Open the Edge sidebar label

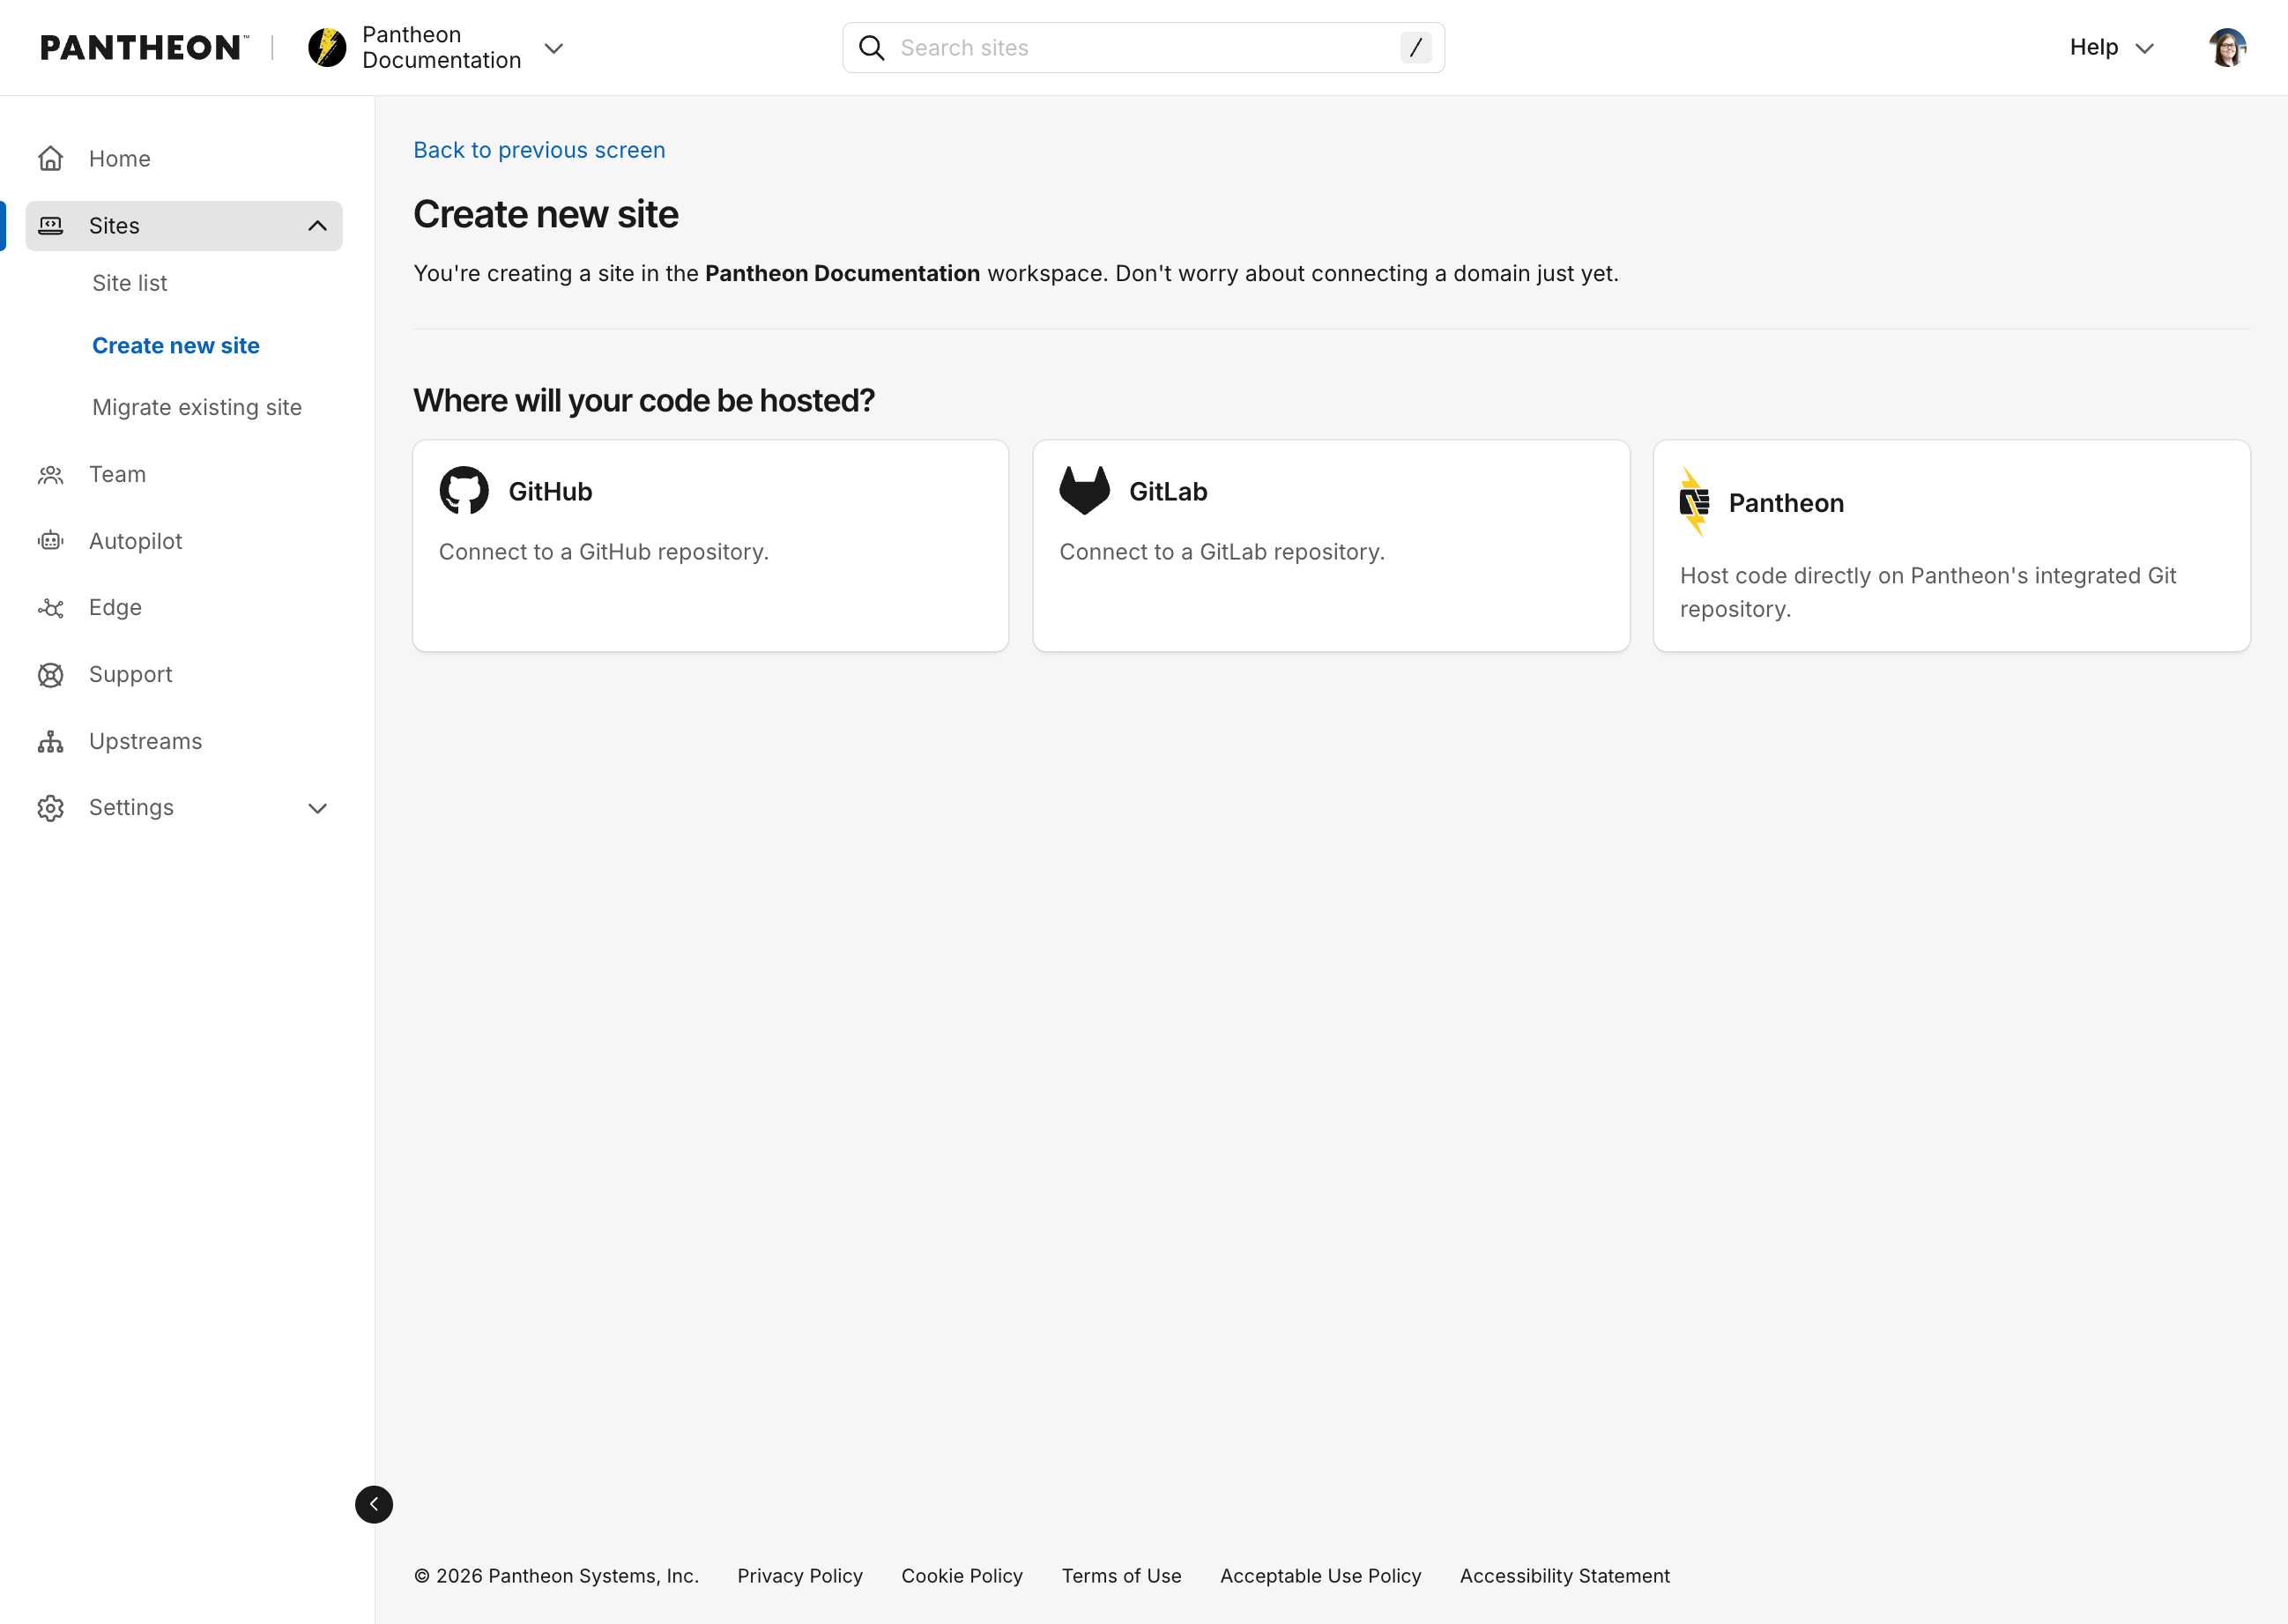[x=115, y=608]
